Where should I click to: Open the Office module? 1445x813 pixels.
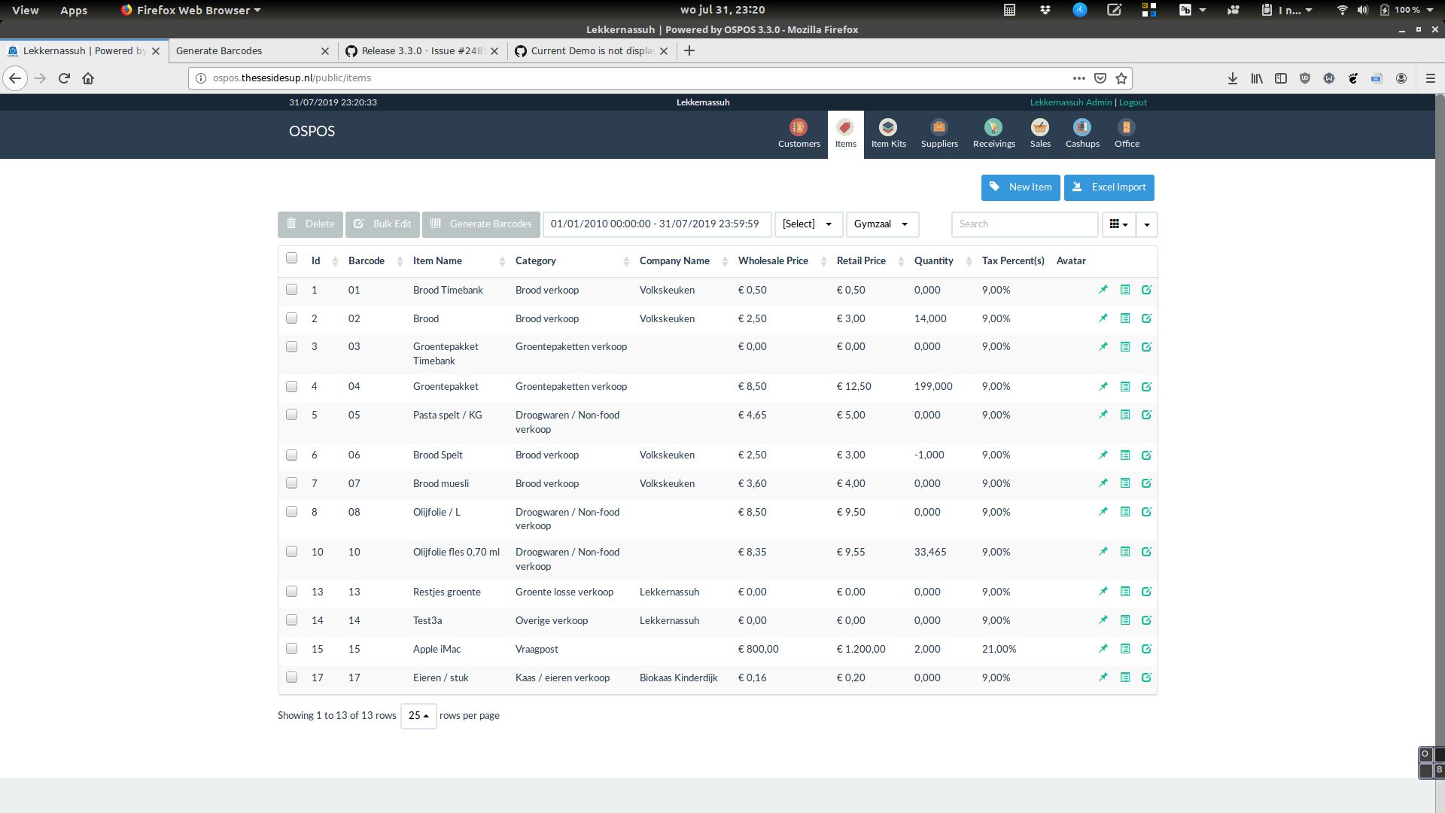coord(1126,134)
